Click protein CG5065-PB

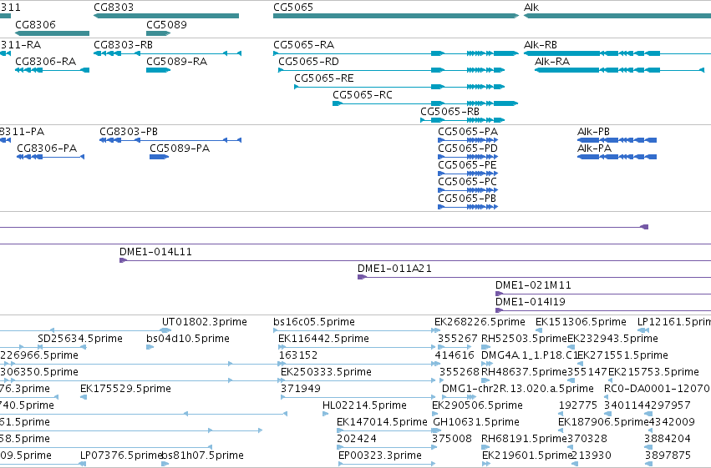pos(468,207)
